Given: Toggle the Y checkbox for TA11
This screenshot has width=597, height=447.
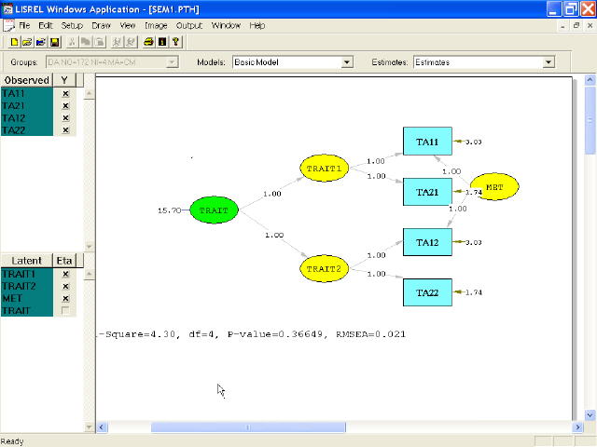Looking at the screenshot, I should [65, 94].
